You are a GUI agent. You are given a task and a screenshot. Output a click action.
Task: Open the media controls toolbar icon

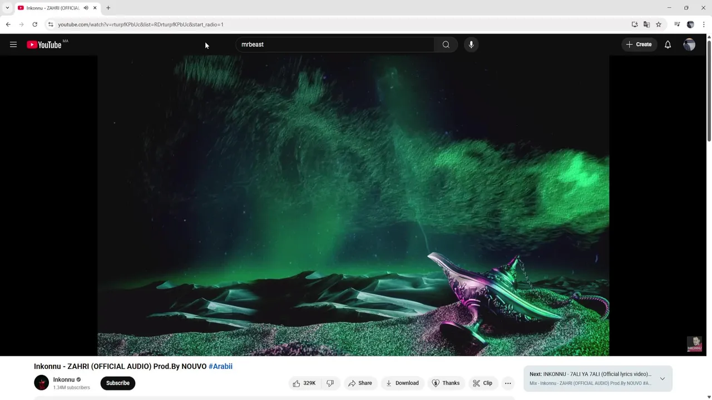click(x=677, y=24)
